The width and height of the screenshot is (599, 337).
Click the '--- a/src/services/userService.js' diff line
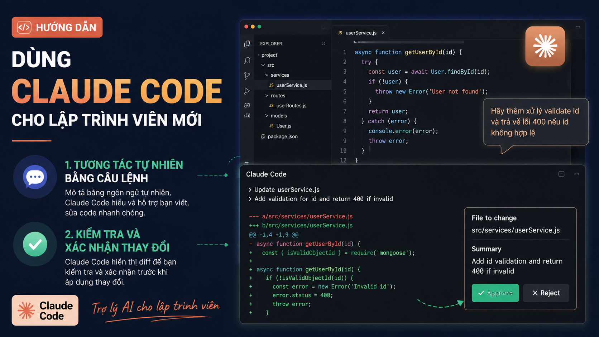301,216
